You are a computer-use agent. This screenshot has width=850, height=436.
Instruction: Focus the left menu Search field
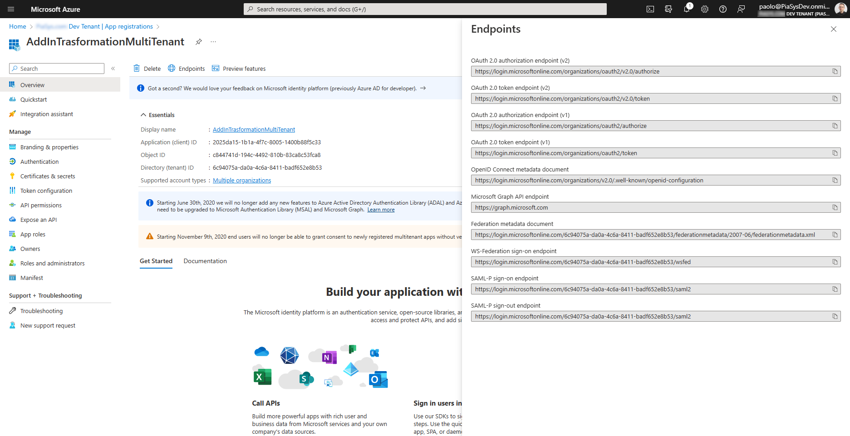tap(57, 69)
